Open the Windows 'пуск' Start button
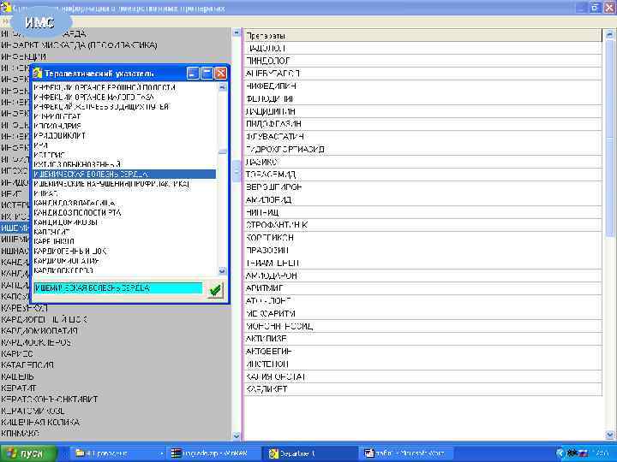 tap(28, 453)
